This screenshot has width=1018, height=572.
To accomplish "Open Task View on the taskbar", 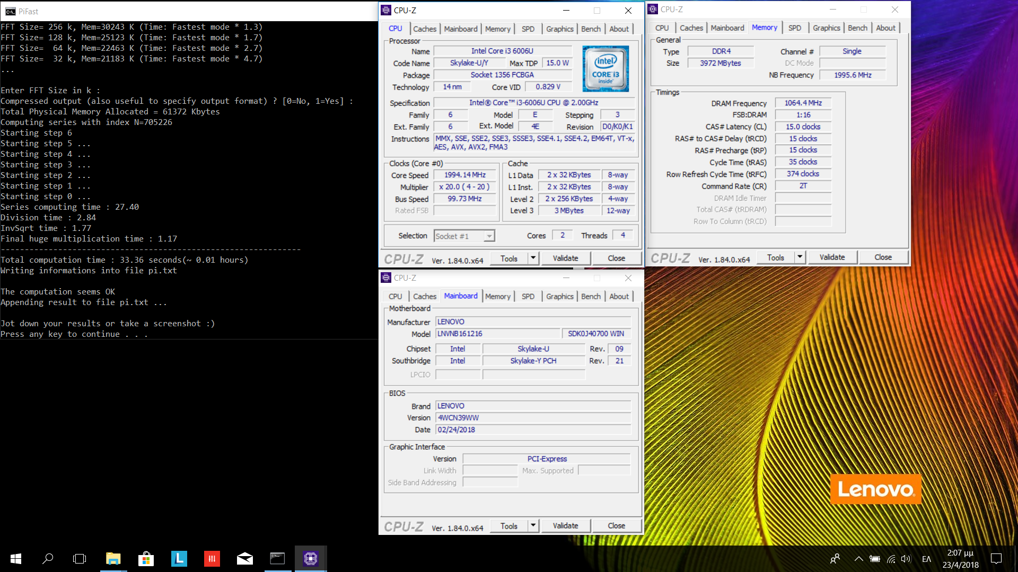I will click(80, 559).
